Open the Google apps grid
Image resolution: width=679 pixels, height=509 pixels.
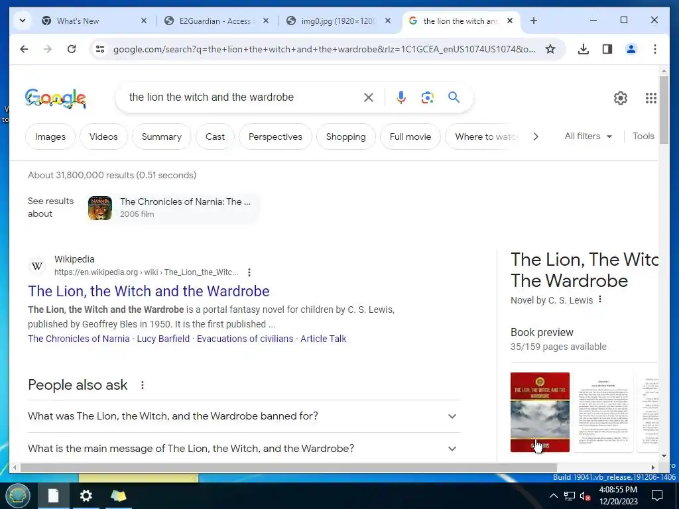[x=651, y=98]
